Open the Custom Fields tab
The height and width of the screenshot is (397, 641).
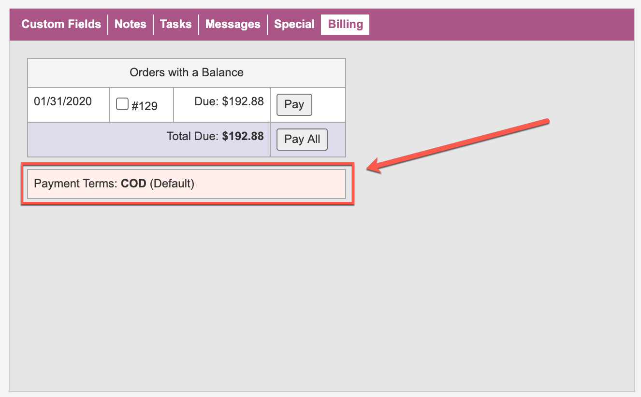61,24
